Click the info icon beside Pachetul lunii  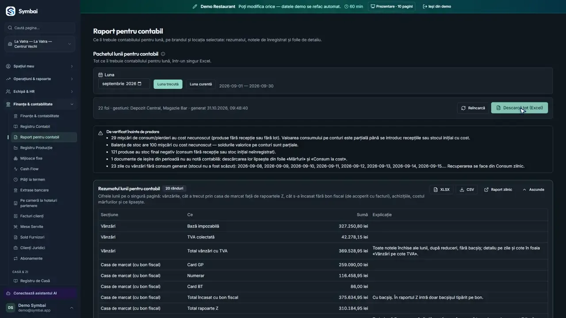coord(163,54)
